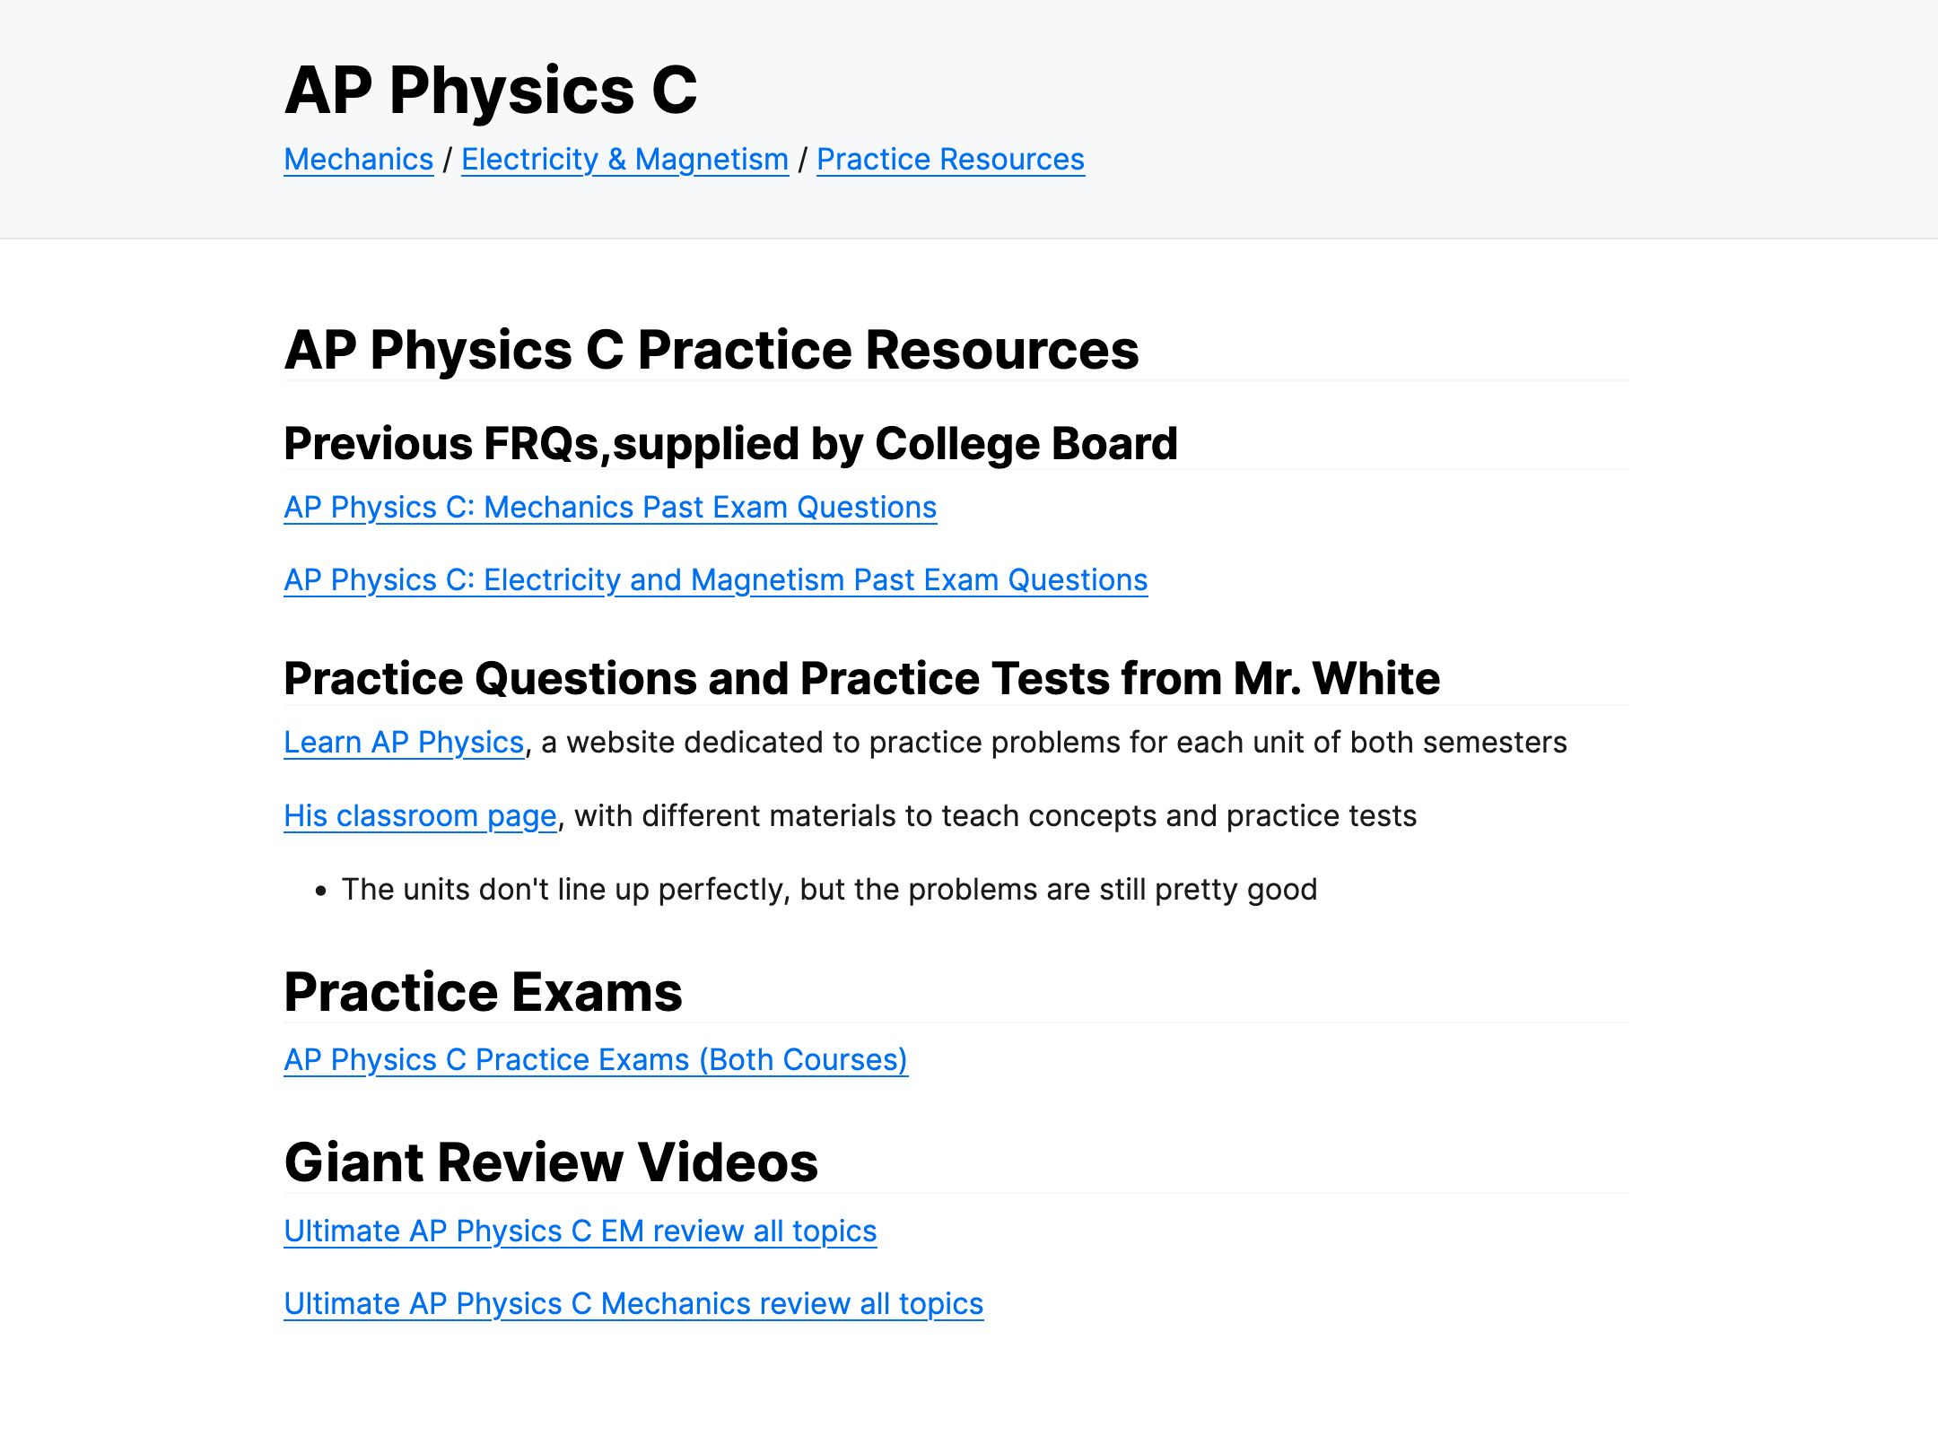This screenshot has height=1453, width=1938.
Task: Watch Ultimate AP Physics C EM review
Action: click(580, 1231)
